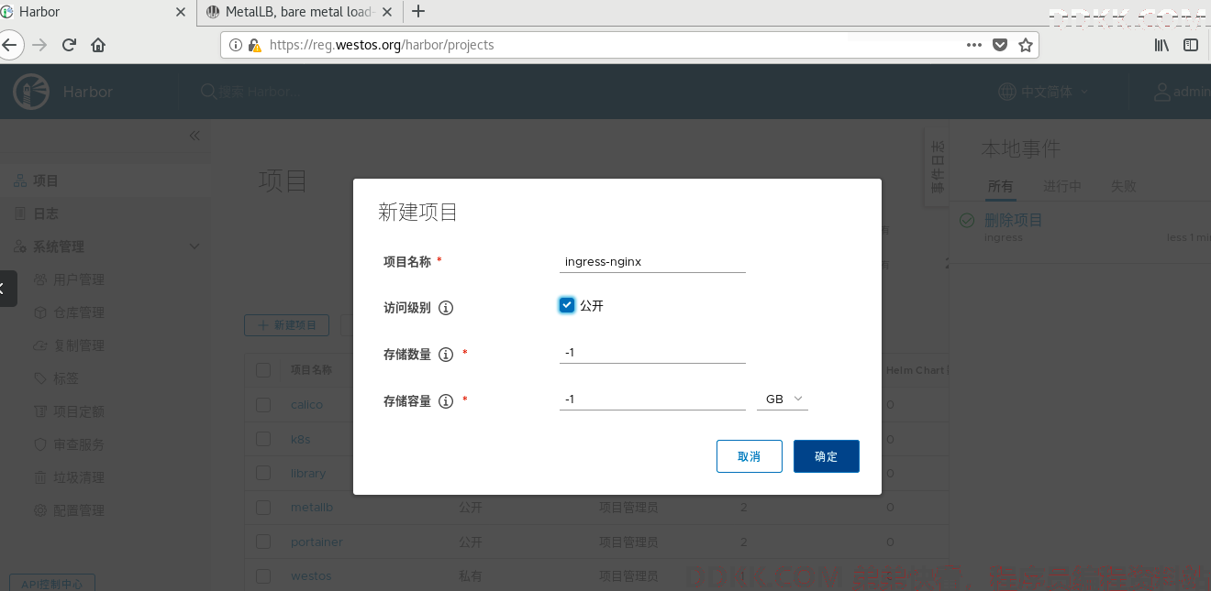
Task: Collapse the 系统管理 menu chevron
Action: tap(194, 246)
